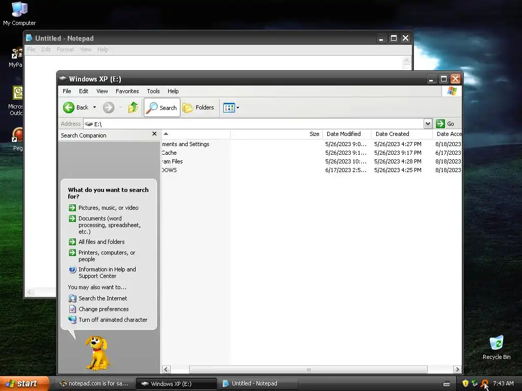Click the Windows XP (E:) taskbar button

pos(176,383)
